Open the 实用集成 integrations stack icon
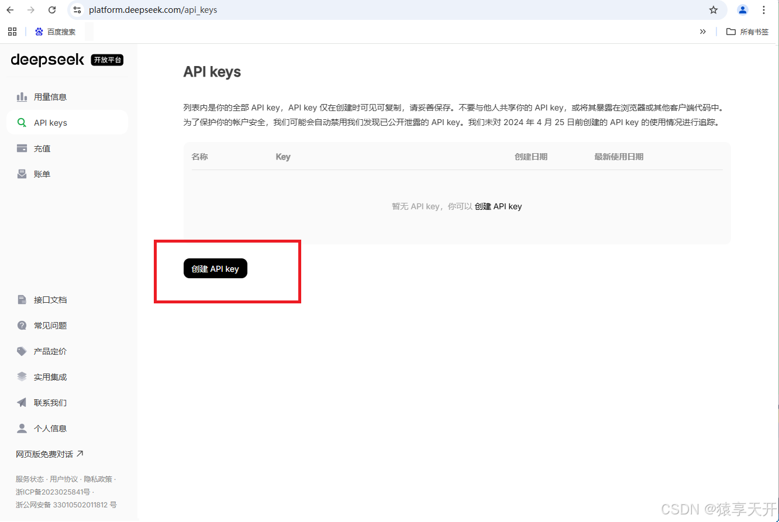Viewport: 779px width, 522px height. click(22, 376)
